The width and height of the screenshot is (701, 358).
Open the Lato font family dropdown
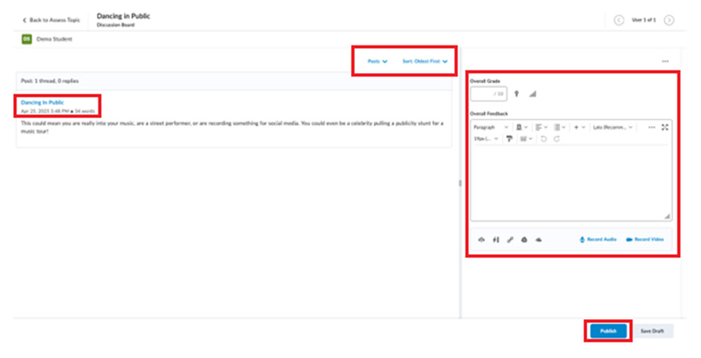tap(612, 127)
